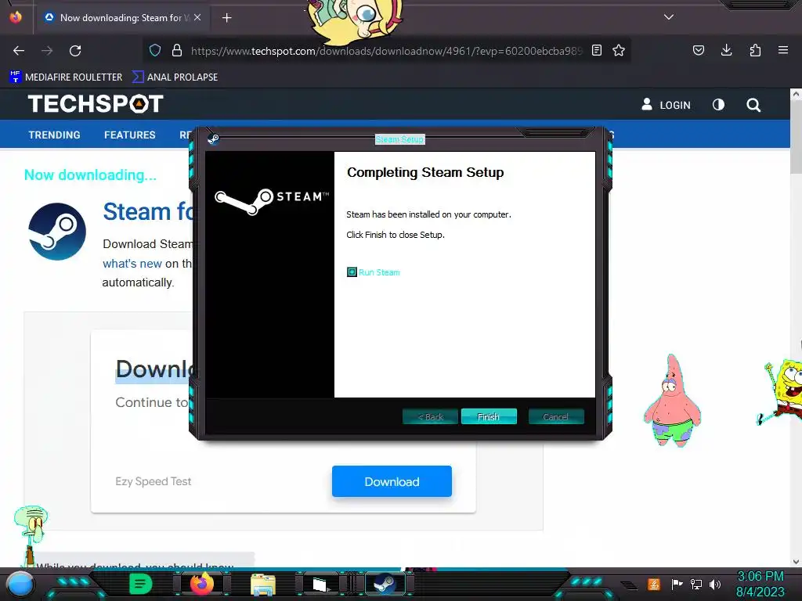The image size is (802, 601).
Task: Click the Now downloading... heading
Action: (x=91, y=175)
